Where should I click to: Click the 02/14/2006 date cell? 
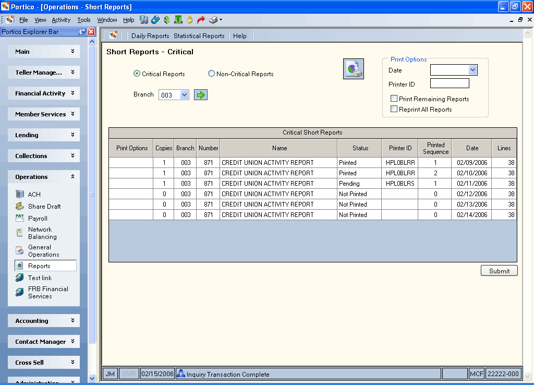(x=471, y=214)
